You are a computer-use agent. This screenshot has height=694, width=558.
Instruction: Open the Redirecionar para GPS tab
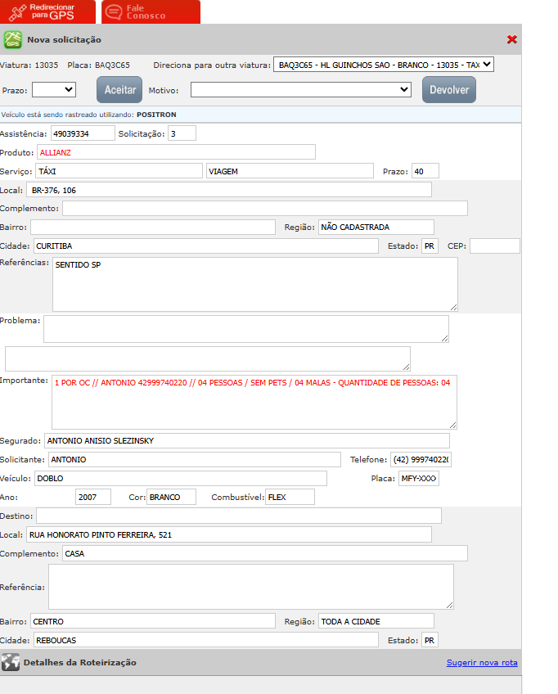[47, 11]
